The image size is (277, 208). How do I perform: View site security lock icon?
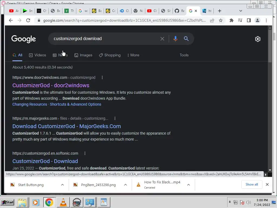pos(39,20)
